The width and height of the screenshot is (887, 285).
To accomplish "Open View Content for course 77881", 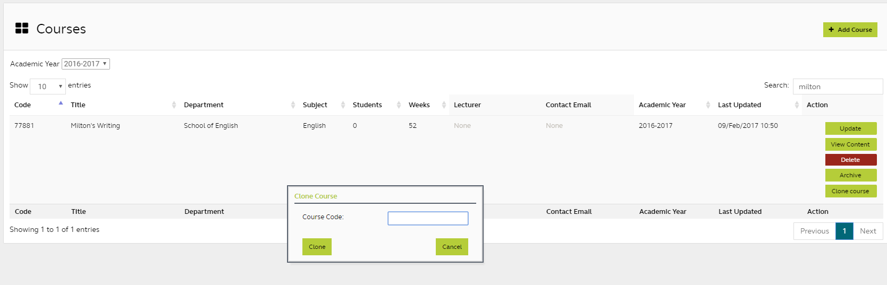I will click(x=850, y=144).
